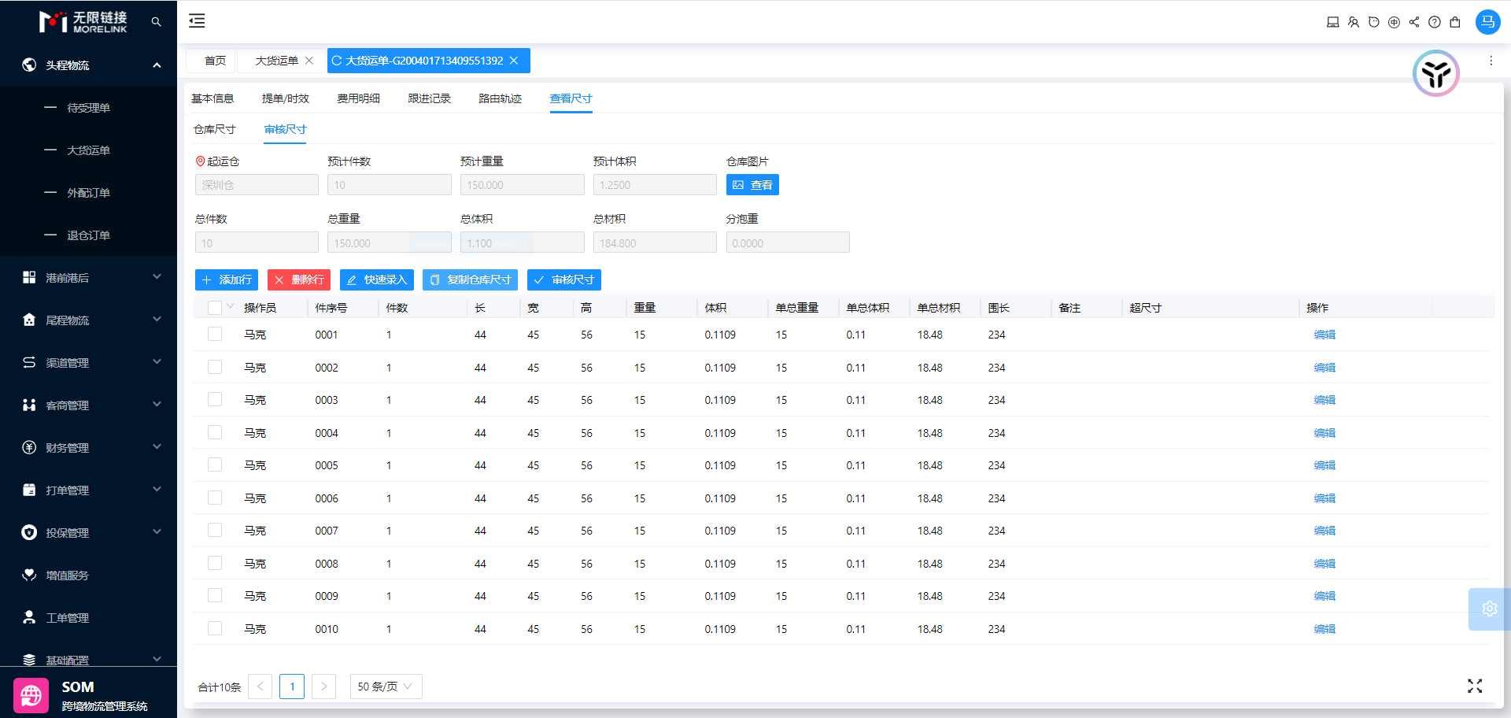The width and height of the screenshot is (1511, 718).
Task: Open the shopping bag icon in top bar
Action: tap(1455, 22)
